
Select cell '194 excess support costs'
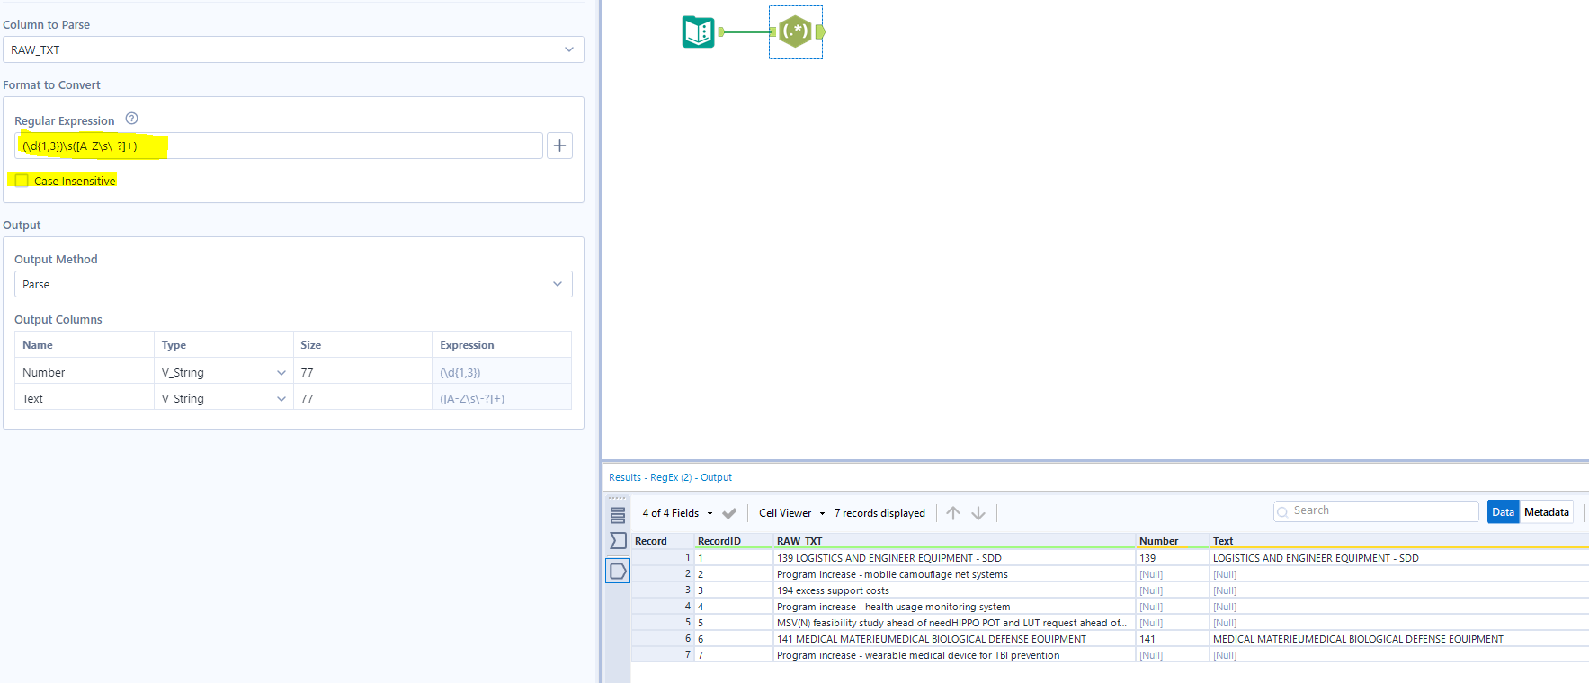click(954, 590)
